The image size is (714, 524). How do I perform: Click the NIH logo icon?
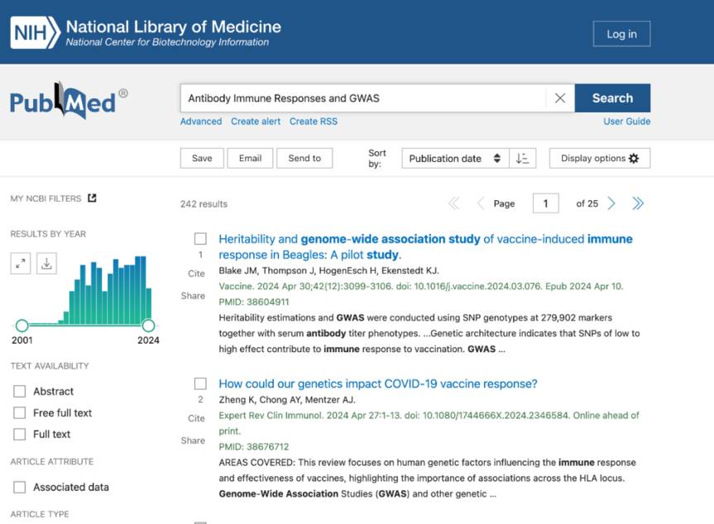tap(35, 33)
